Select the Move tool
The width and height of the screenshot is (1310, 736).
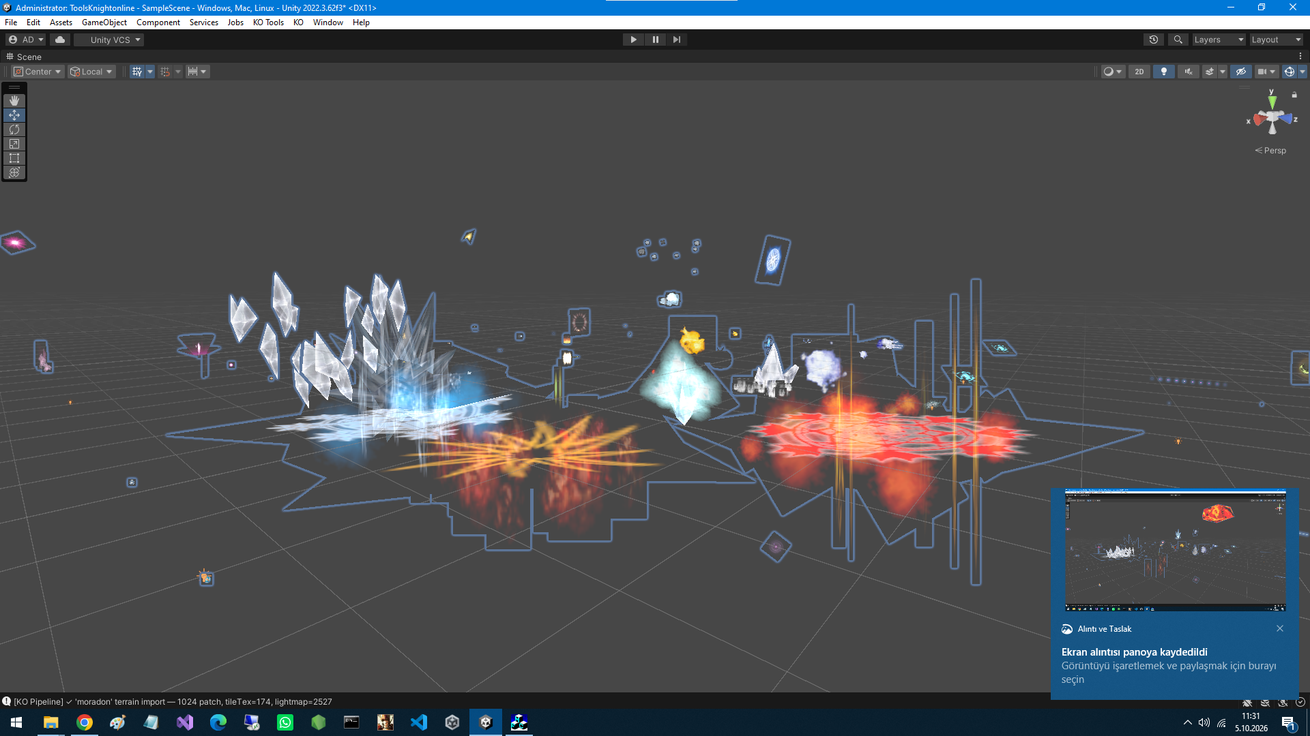pyautogui.click(x=14, y=115)
